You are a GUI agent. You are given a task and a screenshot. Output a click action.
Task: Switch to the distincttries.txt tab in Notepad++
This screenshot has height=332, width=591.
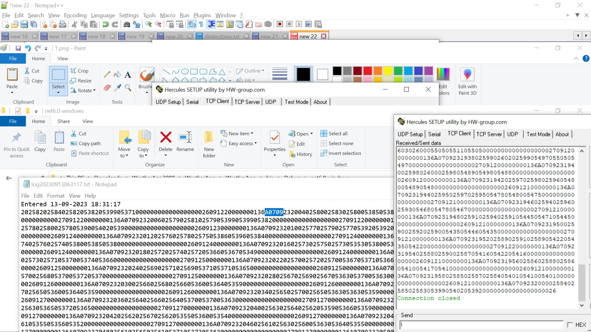pos(222,36)
